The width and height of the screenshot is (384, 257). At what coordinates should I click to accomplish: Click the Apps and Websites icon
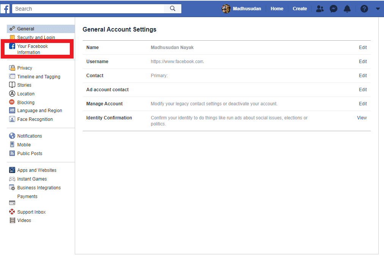12,170
